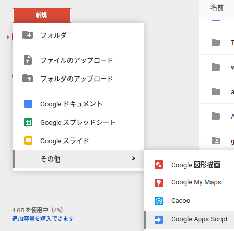Image resolution: width=234 pixels, height=231 pixels.
Task: Open the 追加容量を購入できます link
Action: [x=43, y=219]
